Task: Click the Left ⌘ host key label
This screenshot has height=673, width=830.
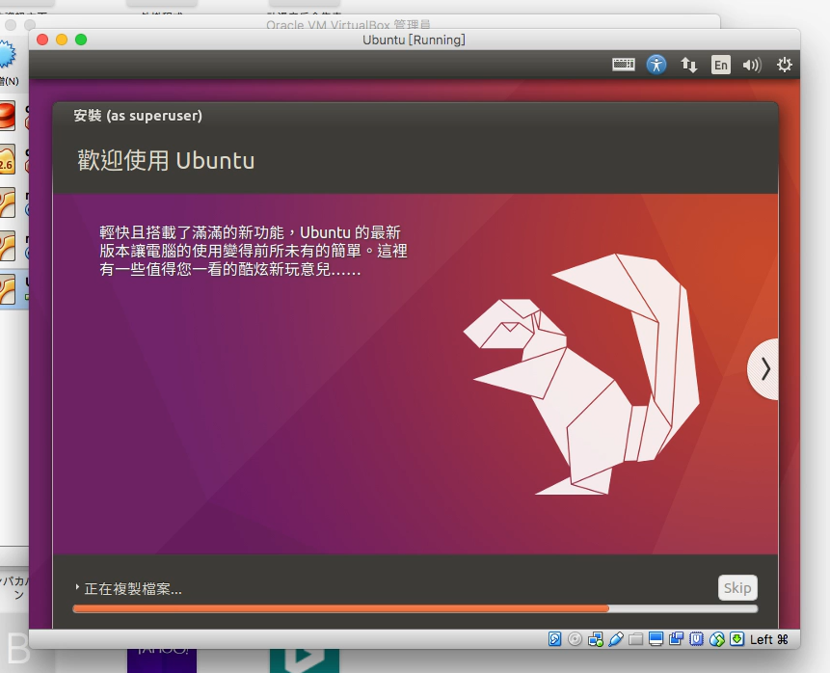Action: click(768, 639)
